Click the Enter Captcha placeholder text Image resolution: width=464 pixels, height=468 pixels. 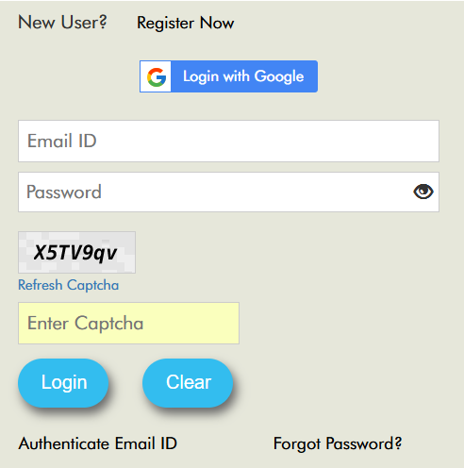[86, 324]
